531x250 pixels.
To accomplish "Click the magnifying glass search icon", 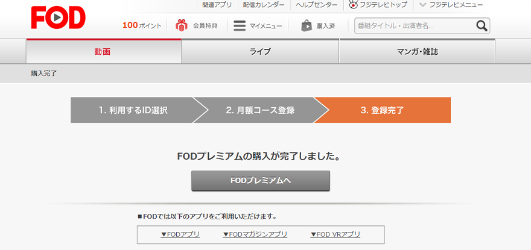I will click(x=482, y=26).
